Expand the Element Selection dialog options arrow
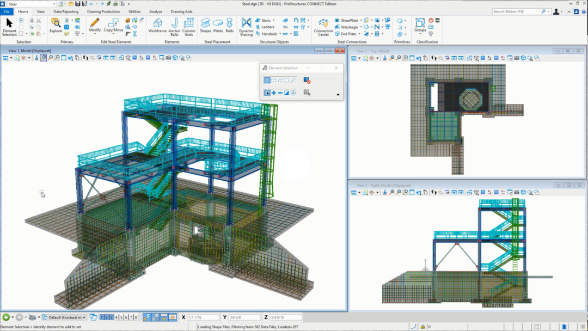Screen dimensions: 588x331 point(338,95)
